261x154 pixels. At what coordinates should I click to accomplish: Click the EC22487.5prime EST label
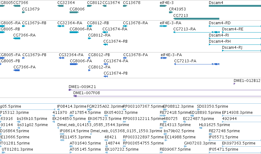[x=198, y=119]
